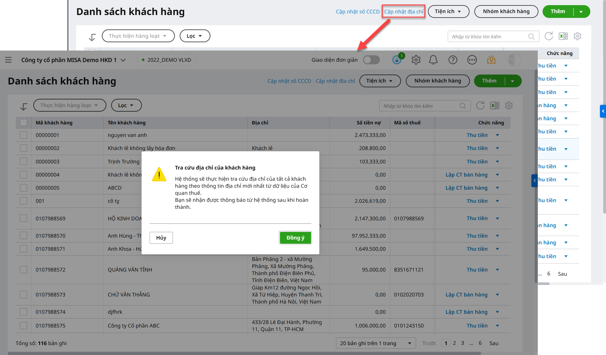This screenshot has width=606, height=355.
Task: Confirm with the Đồng ý button
Action: tap(295, 238)
